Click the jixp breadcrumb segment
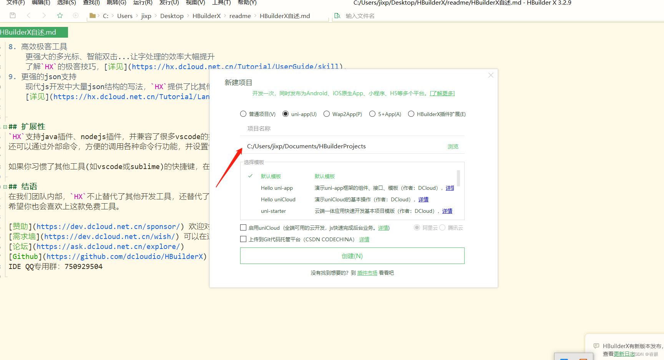 pyautogui.click(x=146, y=16)
